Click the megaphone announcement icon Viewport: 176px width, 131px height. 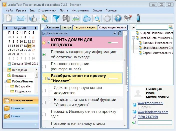click(127, 18)
